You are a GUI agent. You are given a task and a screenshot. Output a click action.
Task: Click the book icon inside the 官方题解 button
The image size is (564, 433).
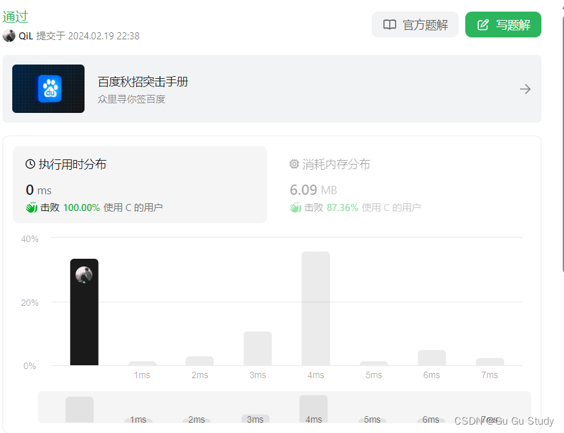coord(390,25)
